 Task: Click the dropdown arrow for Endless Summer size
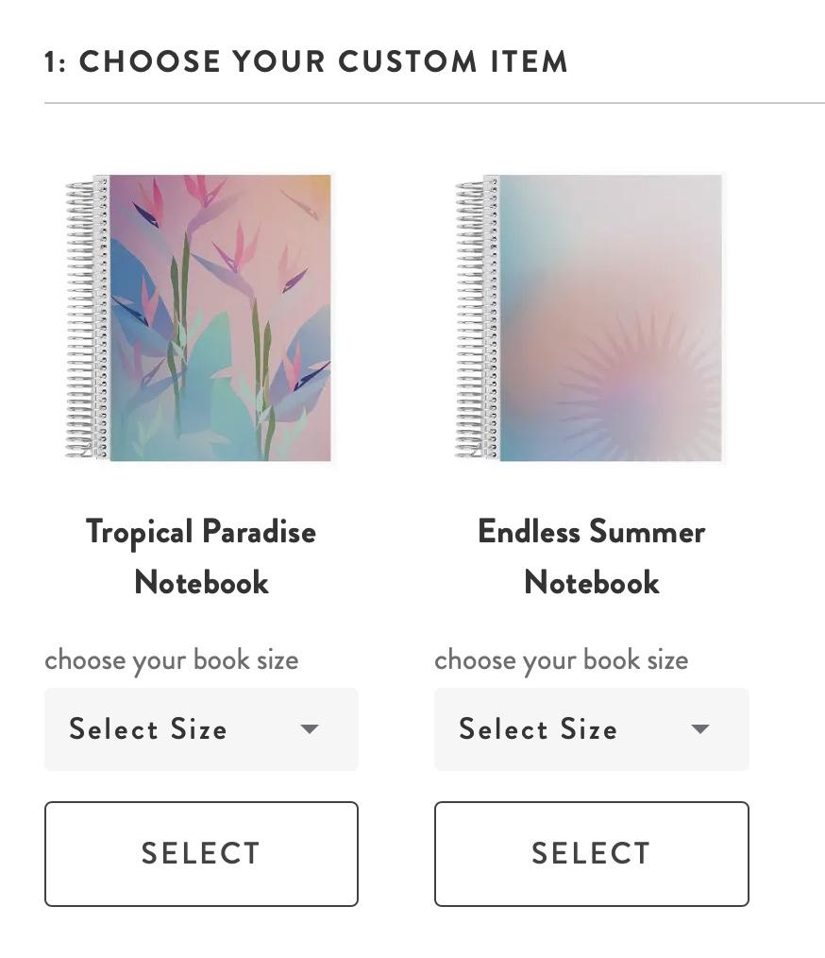tap(700, 729)
